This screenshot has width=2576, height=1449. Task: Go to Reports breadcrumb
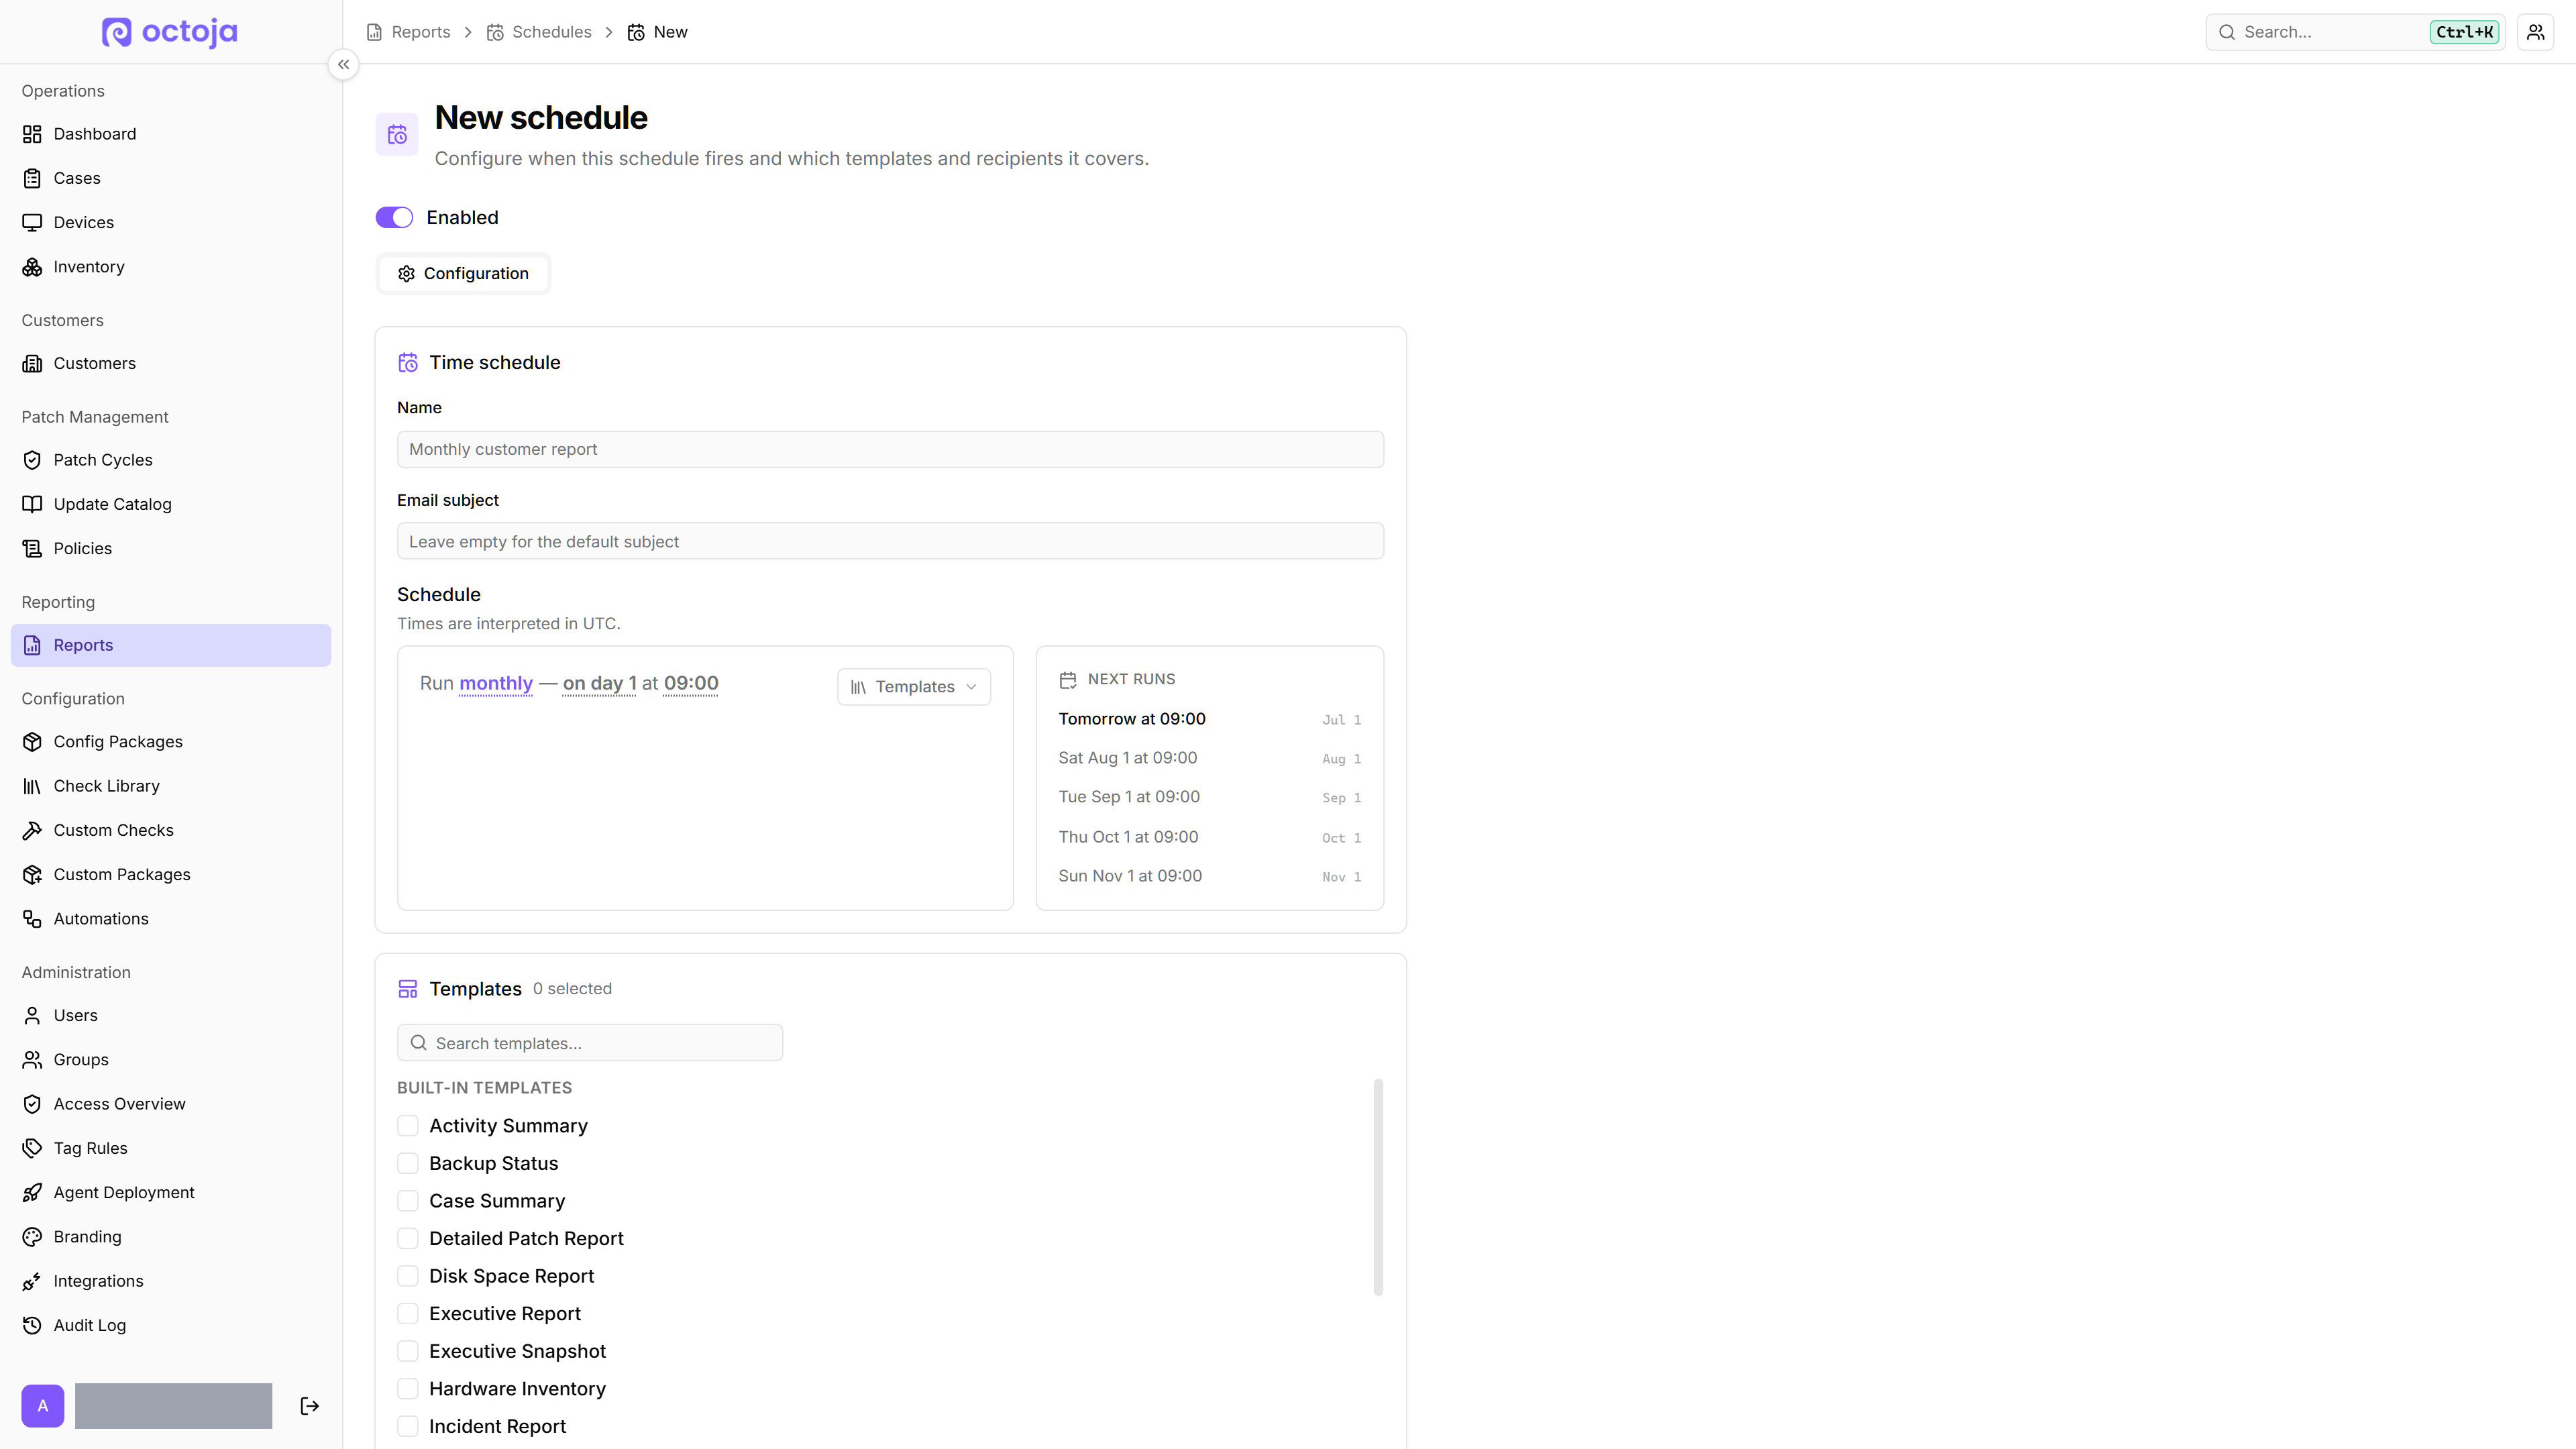click(409, 32)
